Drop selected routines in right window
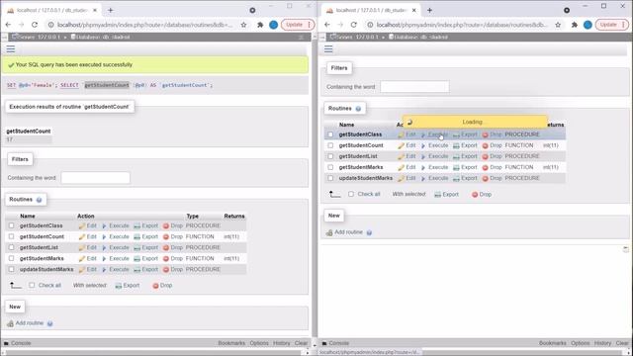The width and height of the screenshot is (633, 356). click(x=482, y=194)
